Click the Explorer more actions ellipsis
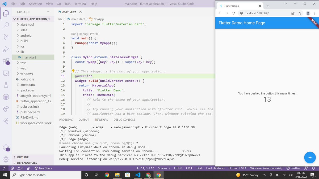 48,12
